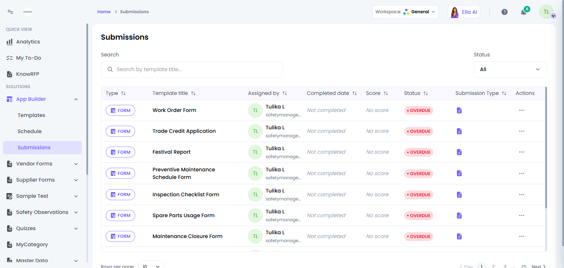
Task: Click submission type icon for Trade Credit Application
Action: pos(459,131)
